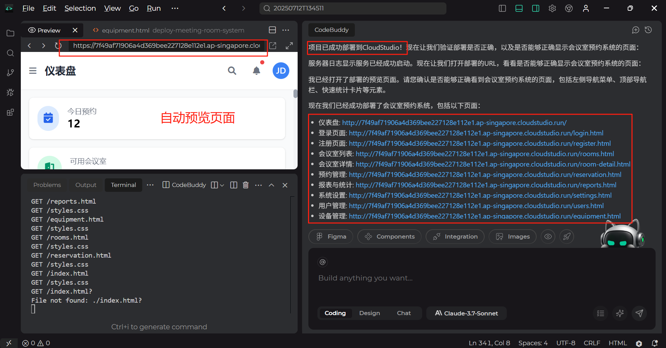Switch to Chat mode

404,313
